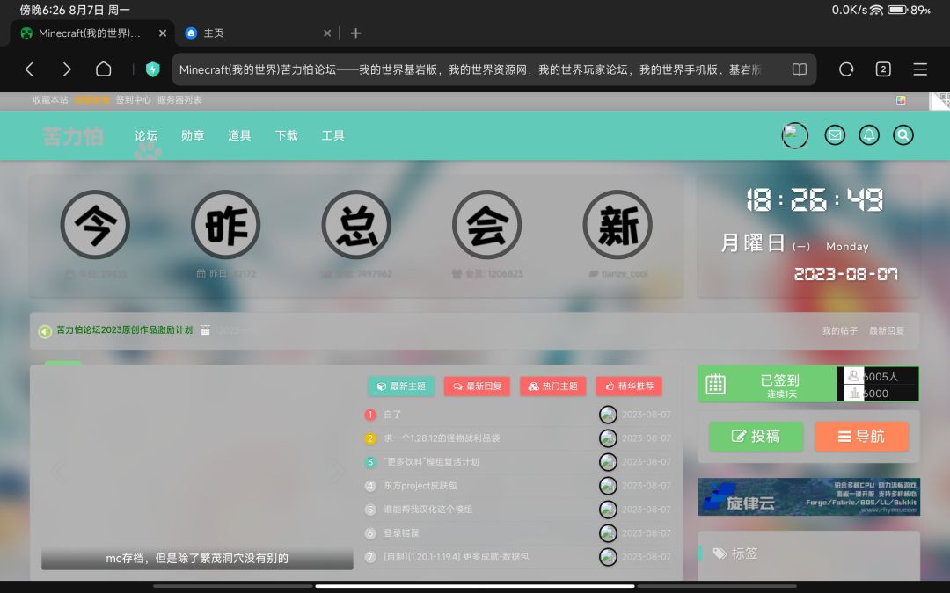The image size is (950, 593).
Task: Click the 会 members circle
Action: pyautogui.click(x=486, y=225)
